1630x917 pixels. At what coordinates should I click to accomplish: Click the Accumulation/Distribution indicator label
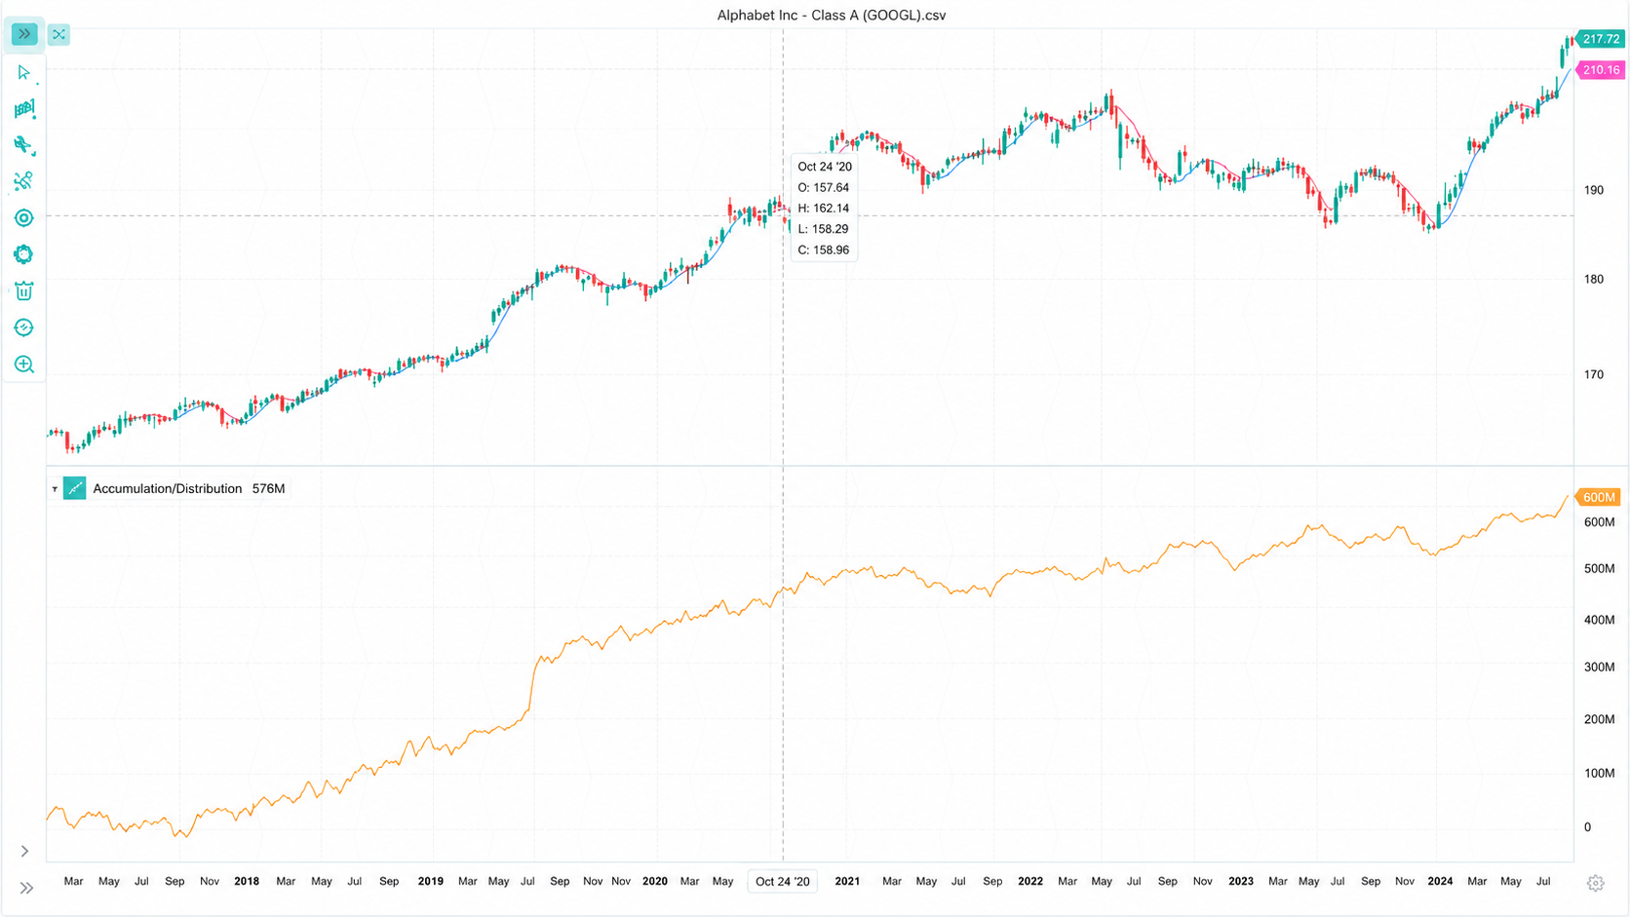click(168, 488)
